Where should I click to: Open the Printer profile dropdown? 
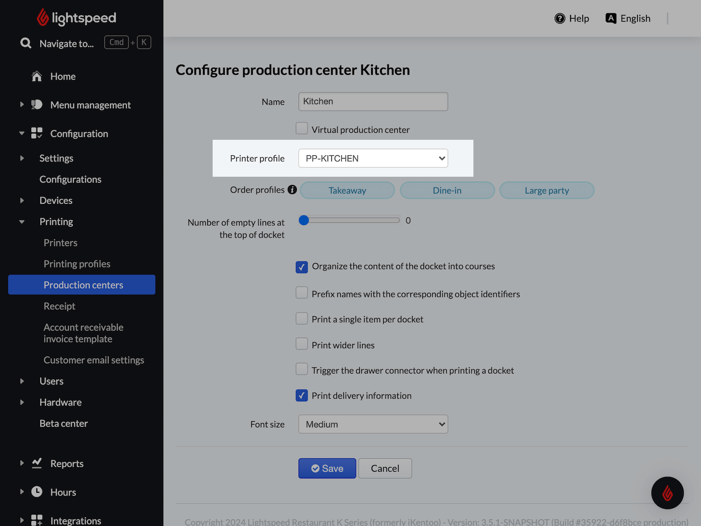coord(373,159)
